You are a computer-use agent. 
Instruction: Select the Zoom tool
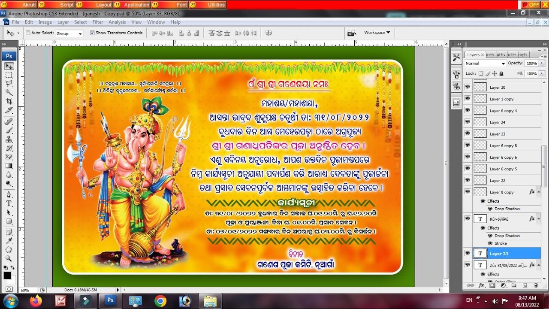pos(9,259)
